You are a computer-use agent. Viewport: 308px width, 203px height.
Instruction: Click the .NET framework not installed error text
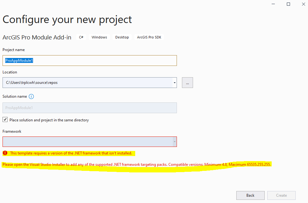(x=71, y=153)
